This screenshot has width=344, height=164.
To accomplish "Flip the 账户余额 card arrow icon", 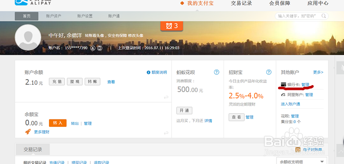I will pyautogui.click(x=166, y=97).
